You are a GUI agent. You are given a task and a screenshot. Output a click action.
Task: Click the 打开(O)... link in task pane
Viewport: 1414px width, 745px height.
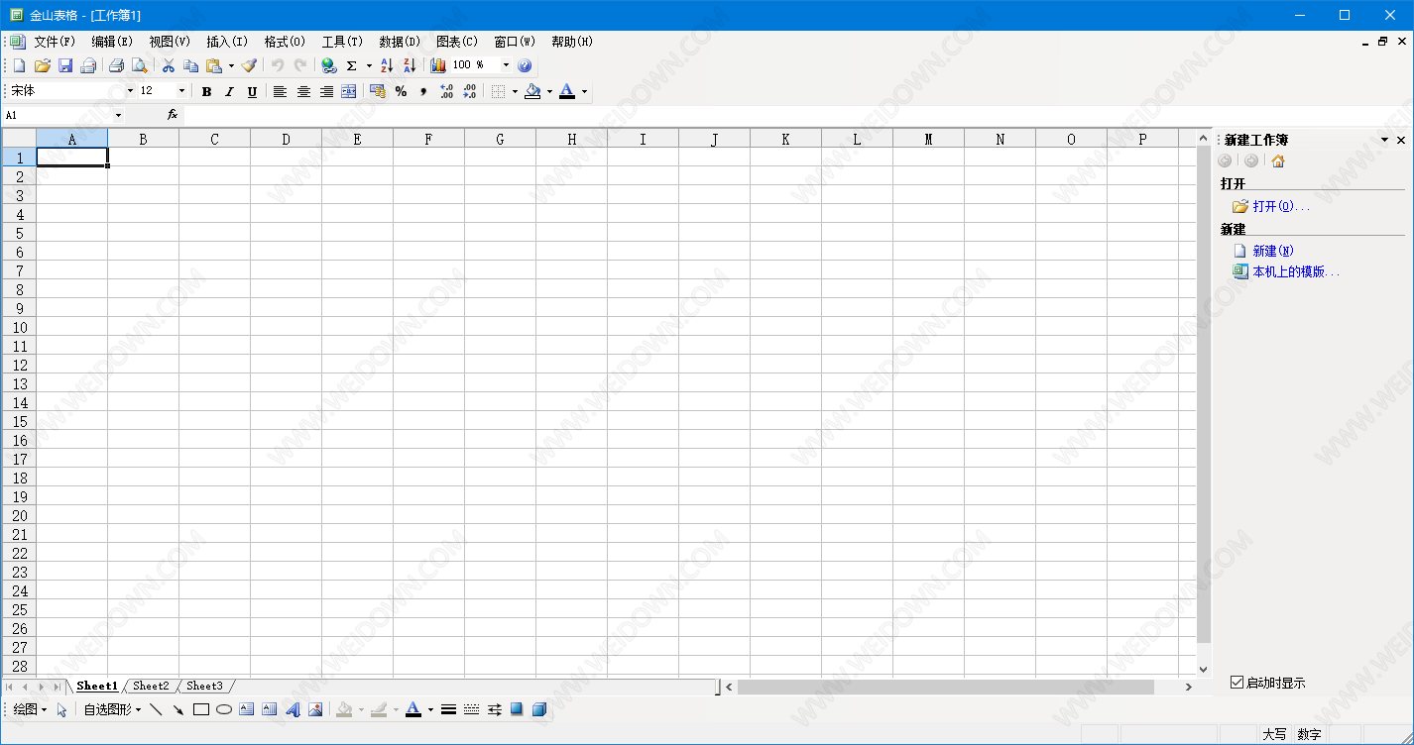pyautogui.click(x=1281, y=206)
